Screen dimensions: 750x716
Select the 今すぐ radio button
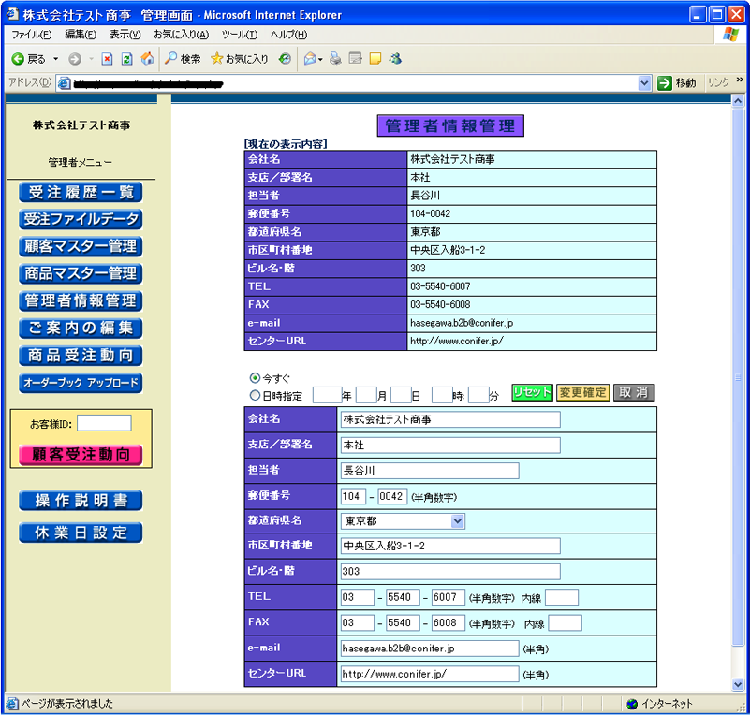pyautogui.click(x=255, y=378)
